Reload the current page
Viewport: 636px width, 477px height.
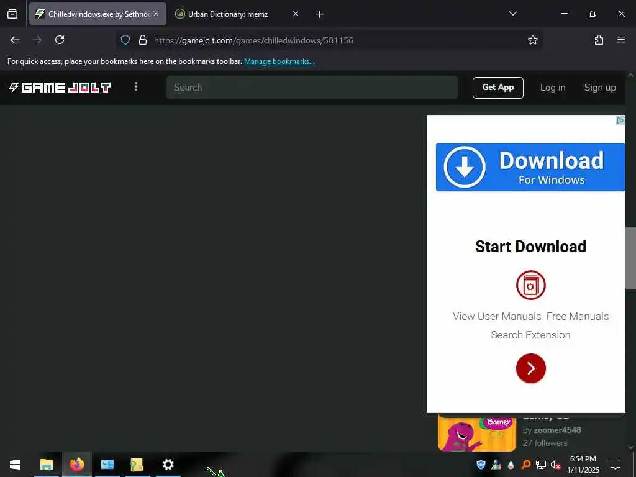[x=60, y=40]
